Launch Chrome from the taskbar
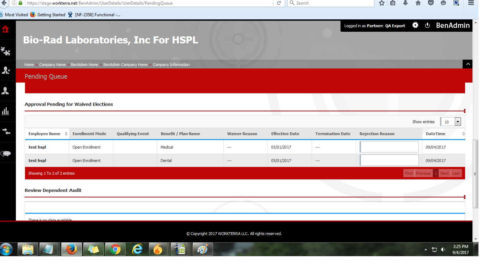 click(x=115, y=249)
